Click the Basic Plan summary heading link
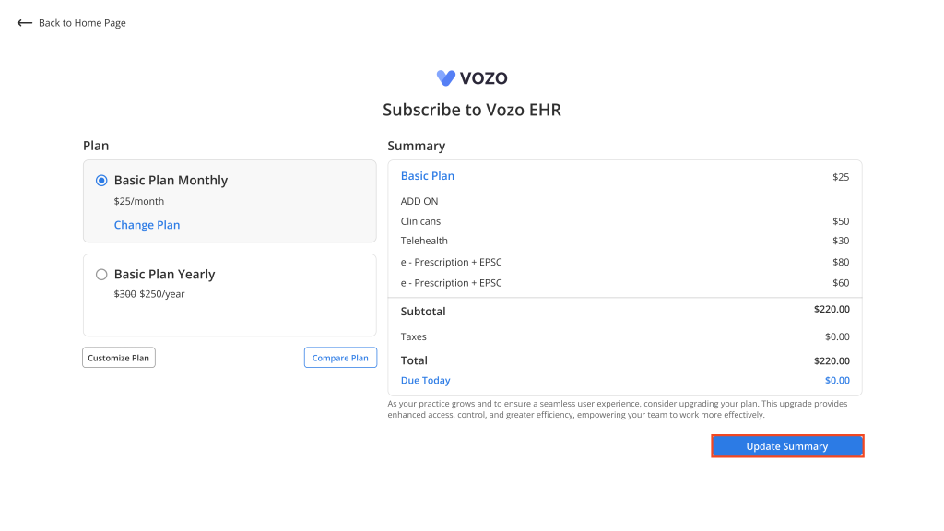The image size is (944, 531). click(428, 176)
